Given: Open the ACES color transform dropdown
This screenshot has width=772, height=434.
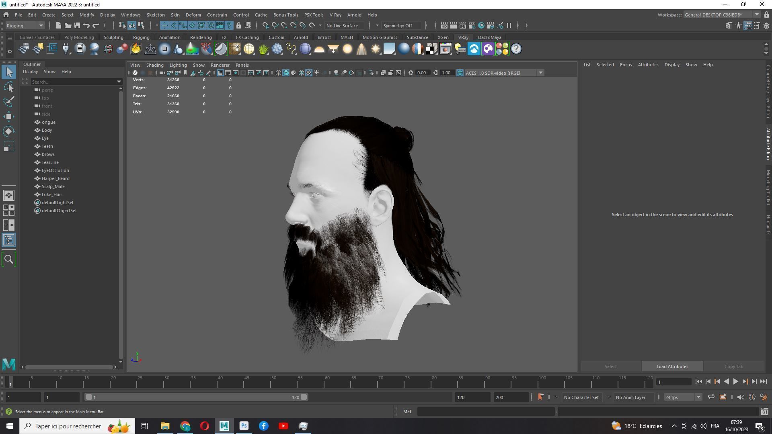Looking at the screenshot, I should tap(504, 73).
